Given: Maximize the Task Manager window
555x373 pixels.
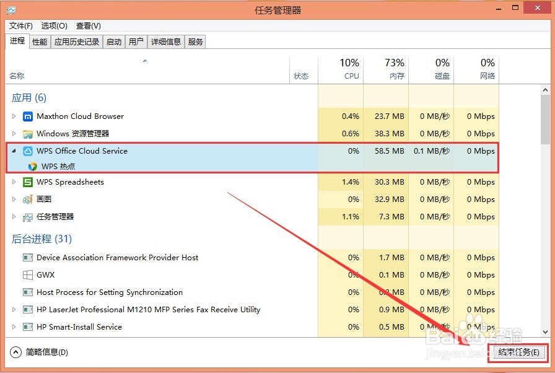Looking at the screenshot, I should (515, 8).
